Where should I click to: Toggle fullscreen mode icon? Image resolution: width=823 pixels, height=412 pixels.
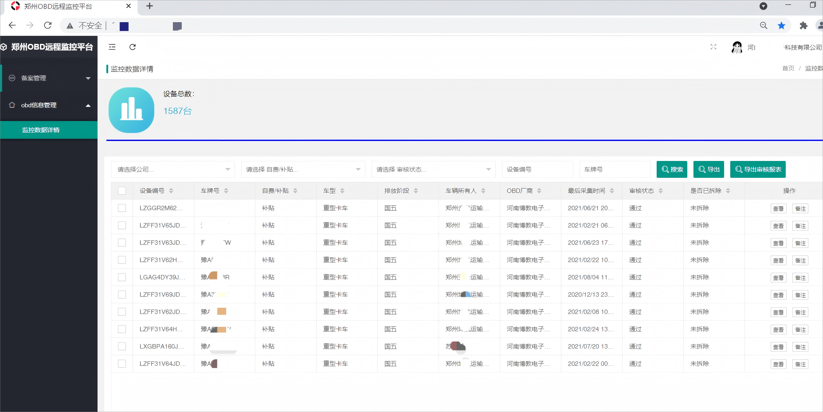point(713,47)
